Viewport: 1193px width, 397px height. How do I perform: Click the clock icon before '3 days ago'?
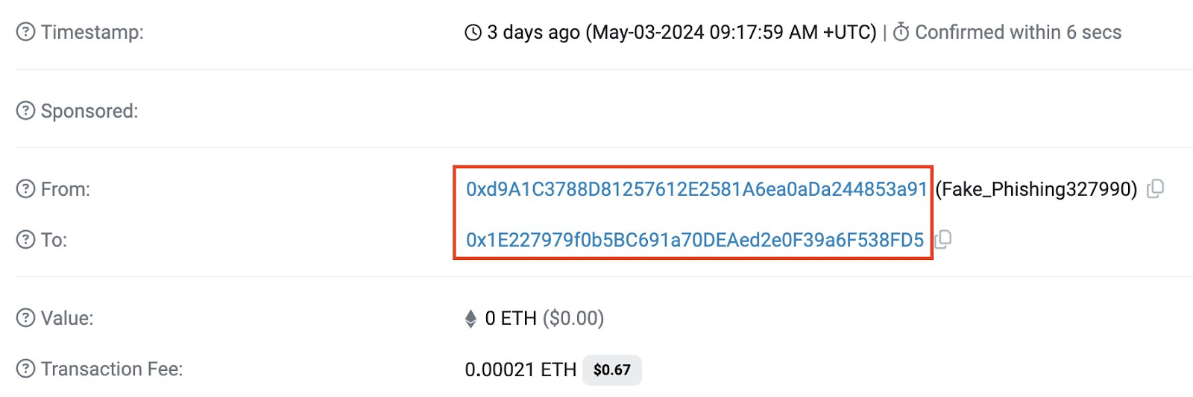pyautogui.click(x=473, y=33)
